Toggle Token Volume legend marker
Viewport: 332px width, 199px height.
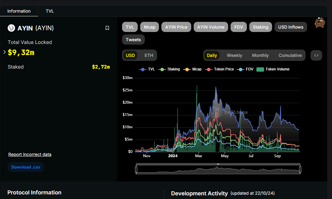click(260, 69)
